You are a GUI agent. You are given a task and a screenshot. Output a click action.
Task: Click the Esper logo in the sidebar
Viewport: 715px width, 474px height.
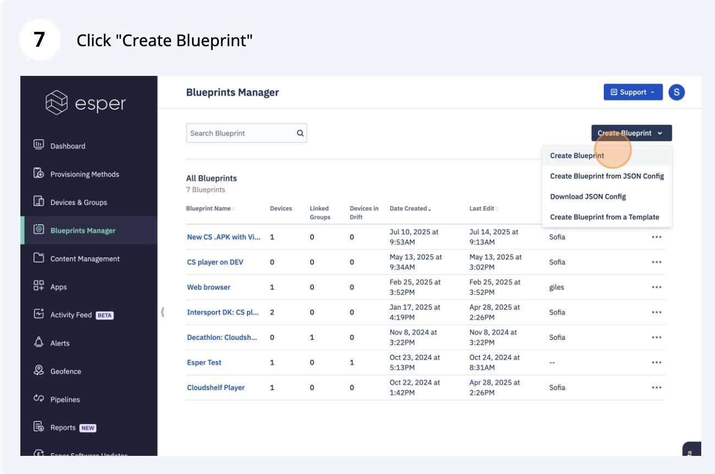coord(85,103)
